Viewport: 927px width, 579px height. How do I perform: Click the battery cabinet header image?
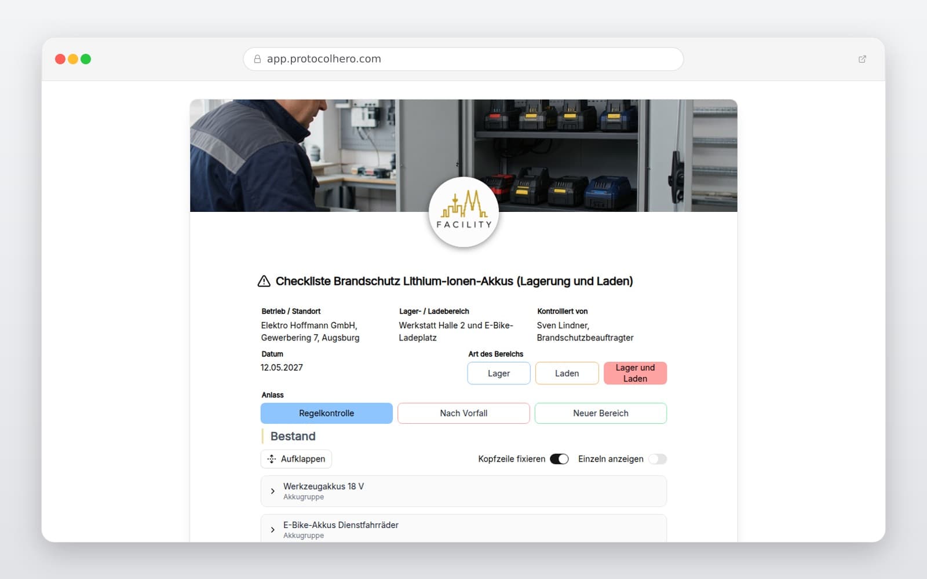click(x=463, y=156)
